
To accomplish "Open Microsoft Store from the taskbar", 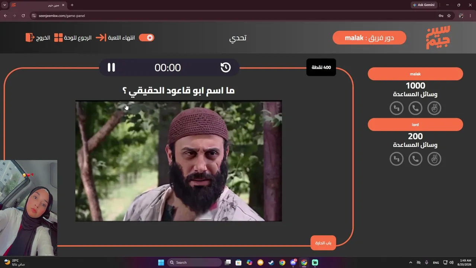I will 239,262.
